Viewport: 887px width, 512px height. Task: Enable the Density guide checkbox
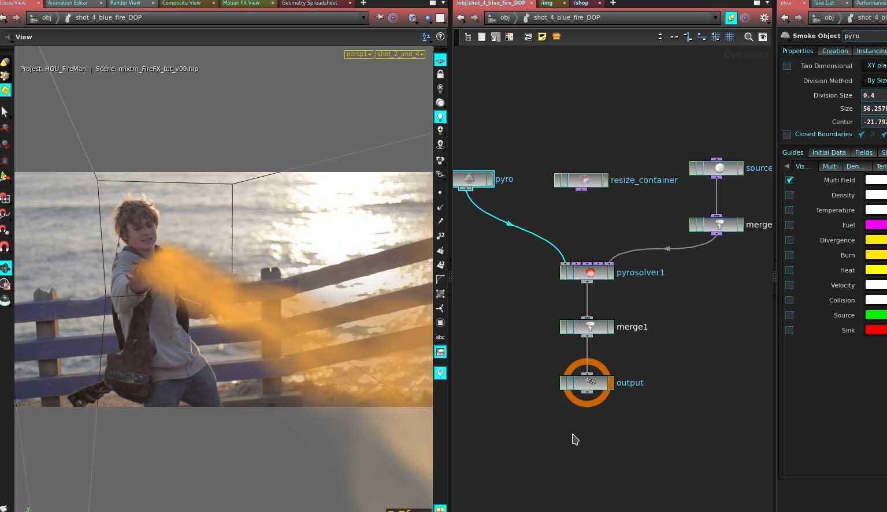789,195
